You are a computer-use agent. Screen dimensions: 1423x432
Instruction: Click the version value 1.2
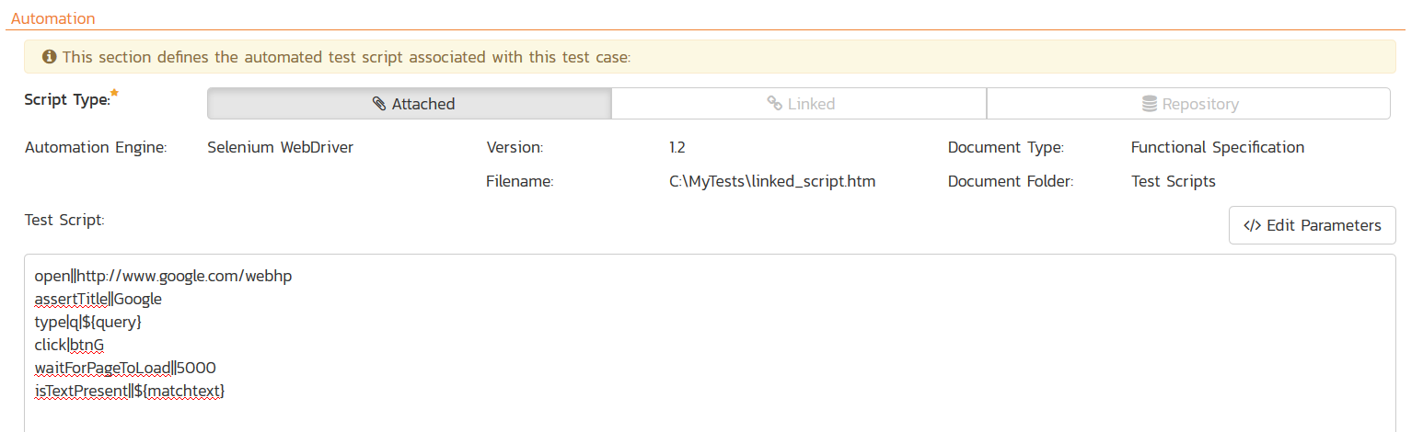pos(677,147)
